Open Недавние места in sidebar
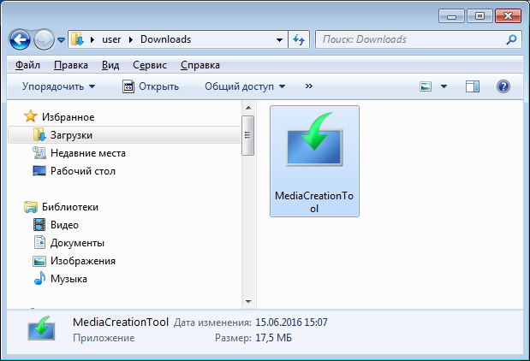 point(88,153)
